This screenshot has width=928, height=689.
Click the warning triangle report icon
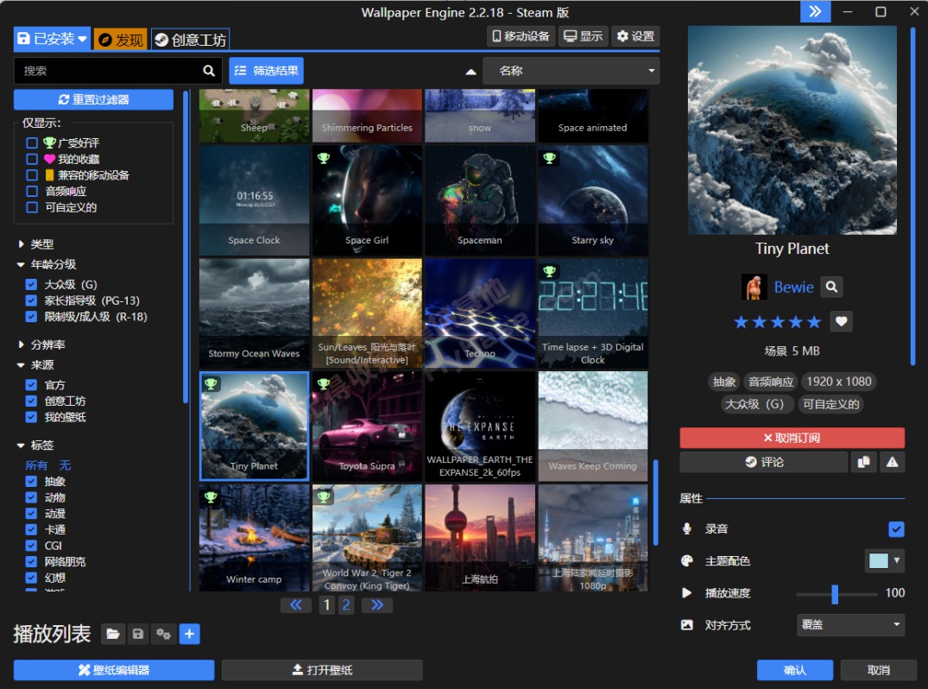(x=892, y=462)
